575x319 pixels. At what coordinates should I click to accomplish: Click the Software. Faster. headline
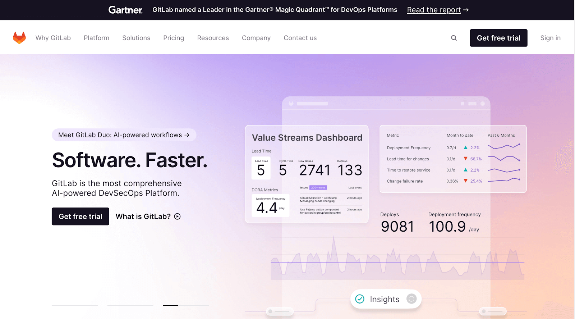[x=130, y=160]
